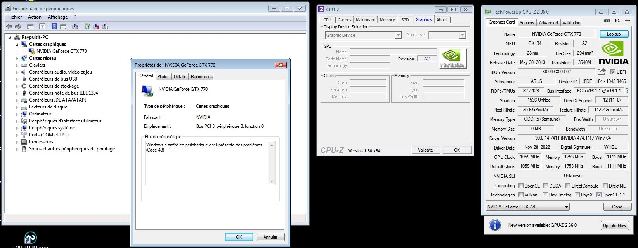This screenshot has width=638, height=248.
Task: Click the blue info icon in GPU-Z update bar
Action: (x=495, y=225)
